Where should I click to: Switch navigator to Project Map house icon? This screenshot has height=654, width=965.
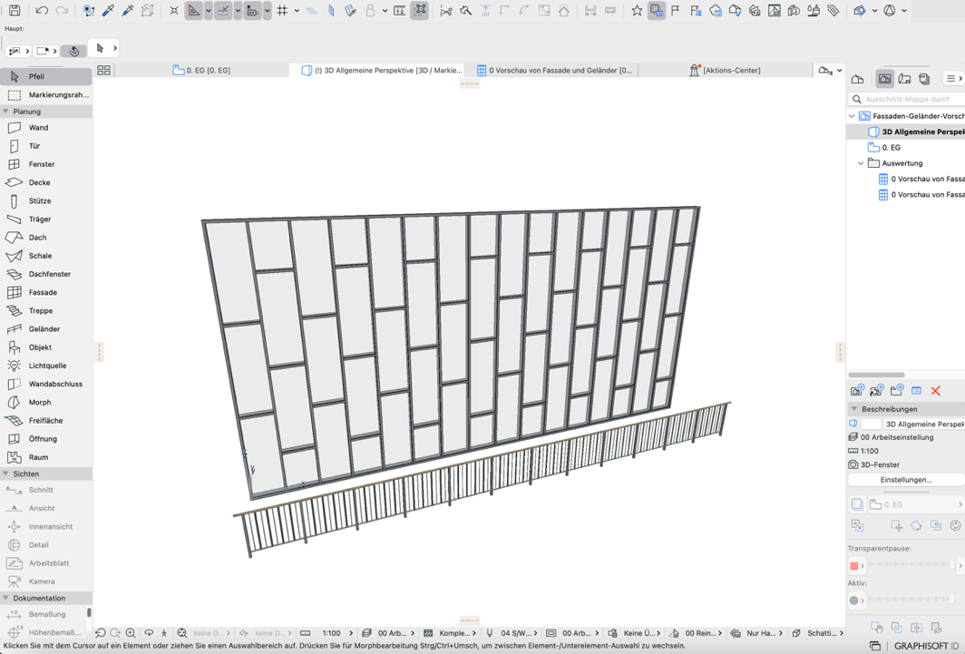pos(857,79)
